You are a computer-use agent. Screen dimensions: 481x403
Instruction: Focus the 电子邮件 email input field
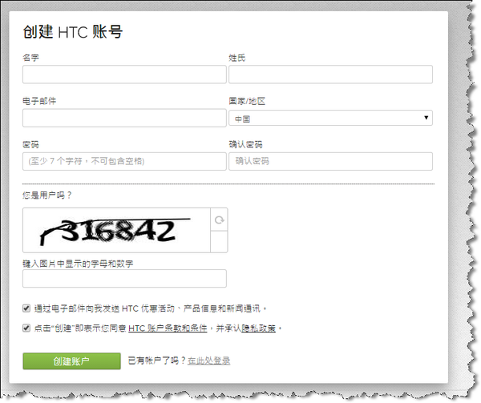coord(124,118)
